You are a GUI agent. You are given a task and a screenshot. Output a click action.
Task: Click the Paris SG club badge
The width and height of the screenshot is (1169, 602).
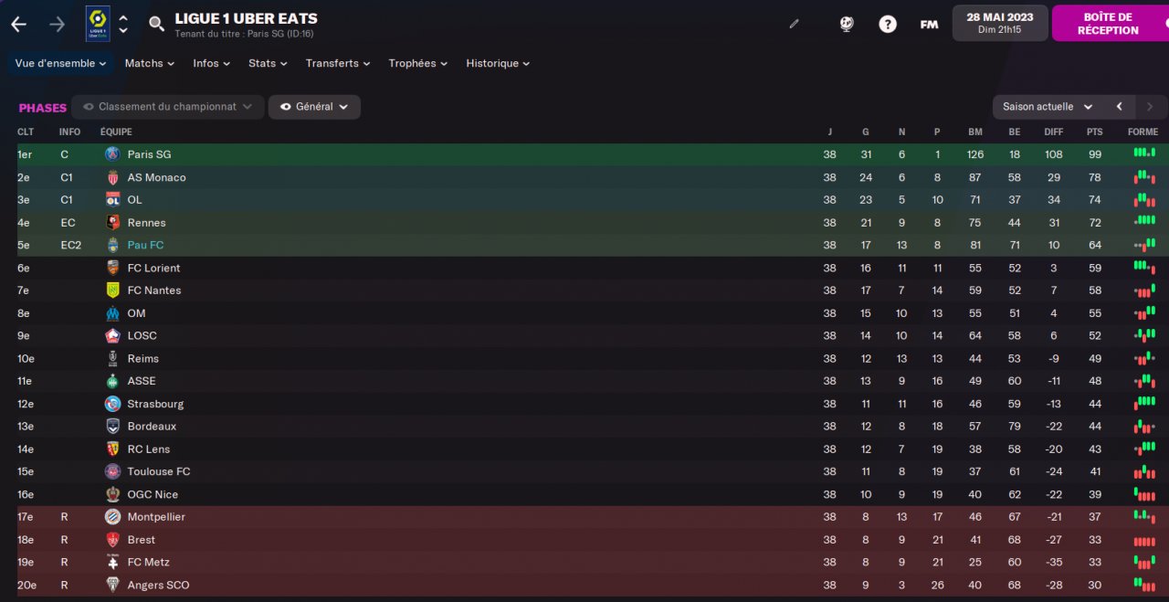[x=112, y=154]
